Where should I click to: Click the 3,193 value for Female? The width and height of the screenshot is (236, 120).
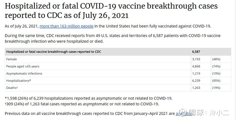point(196,59)
